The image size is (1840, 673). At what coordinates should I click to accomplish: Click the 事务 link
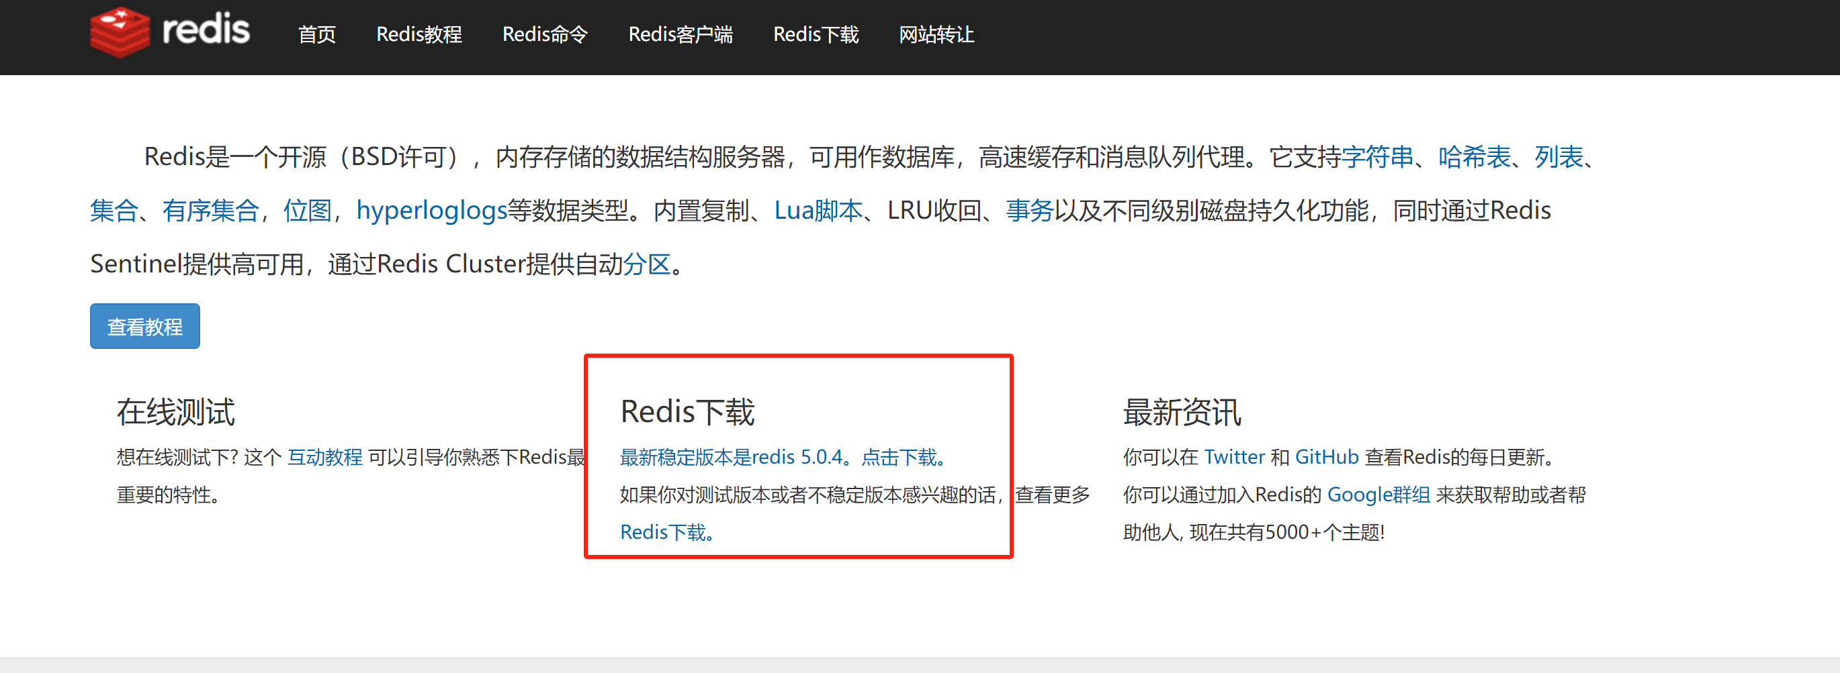(1030, 211)
